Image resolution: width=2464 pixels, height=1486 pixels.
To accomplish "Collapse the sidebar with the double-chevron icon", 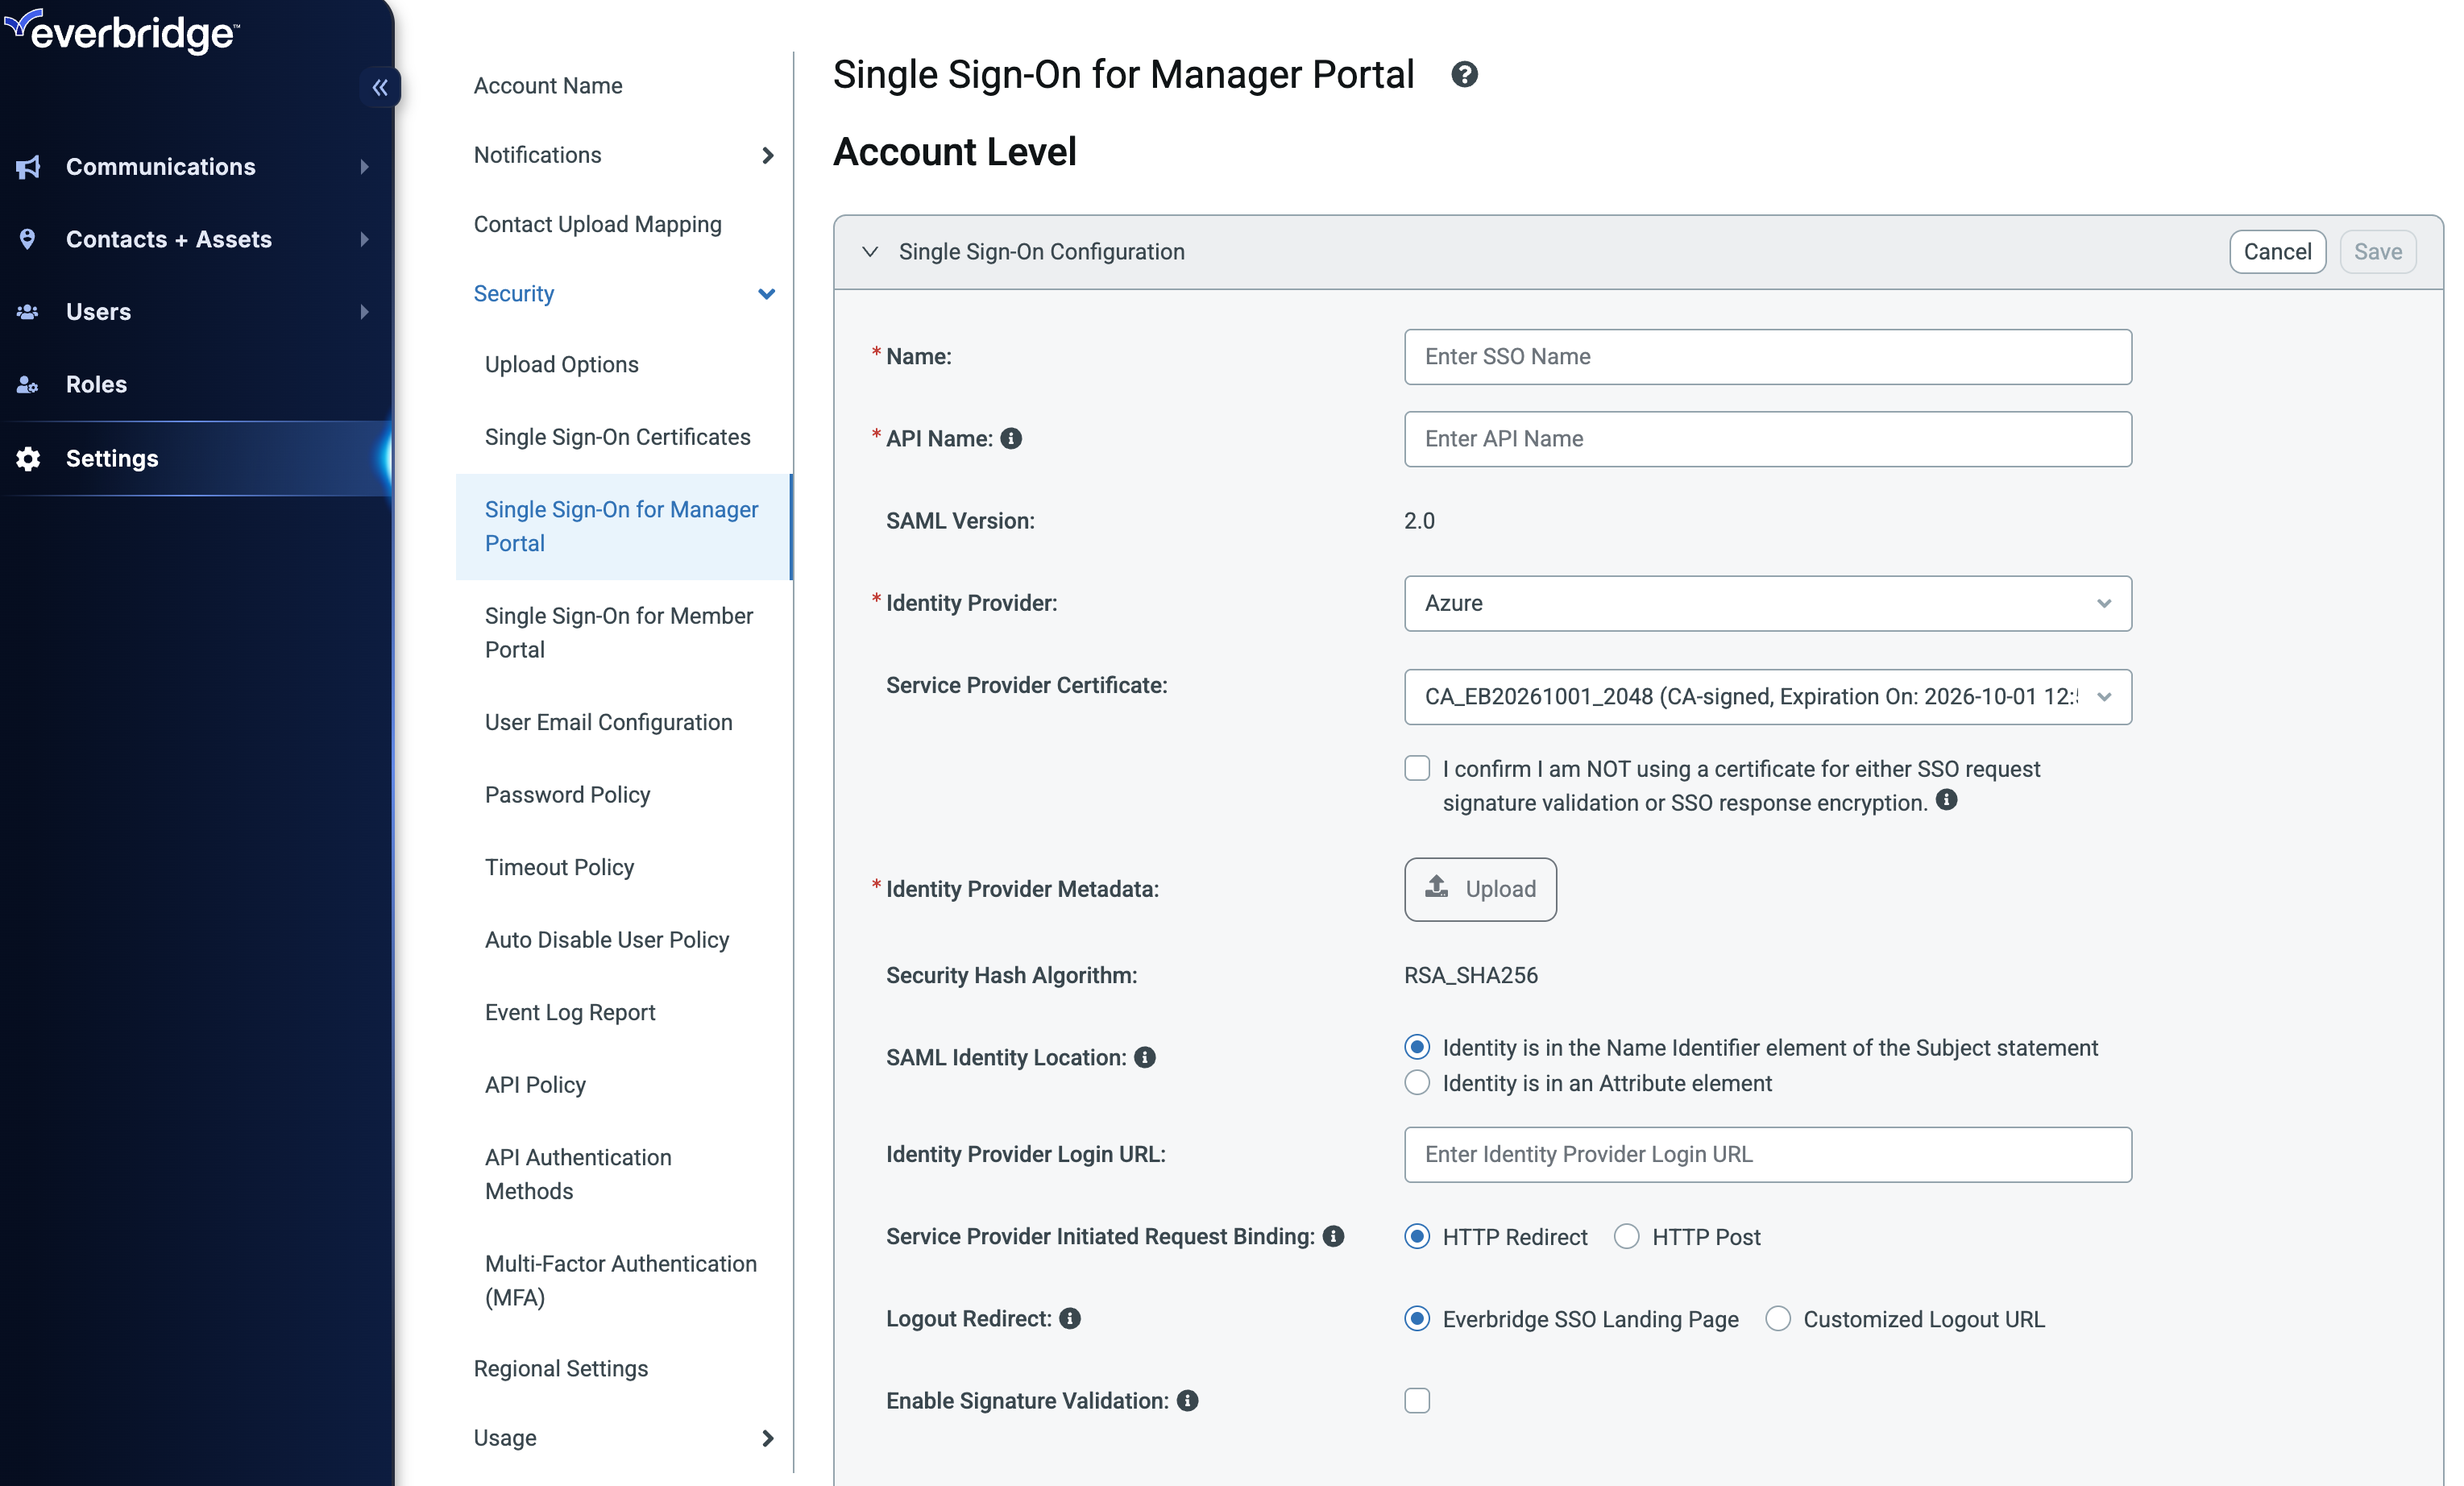I will click(x=381, y=88).
